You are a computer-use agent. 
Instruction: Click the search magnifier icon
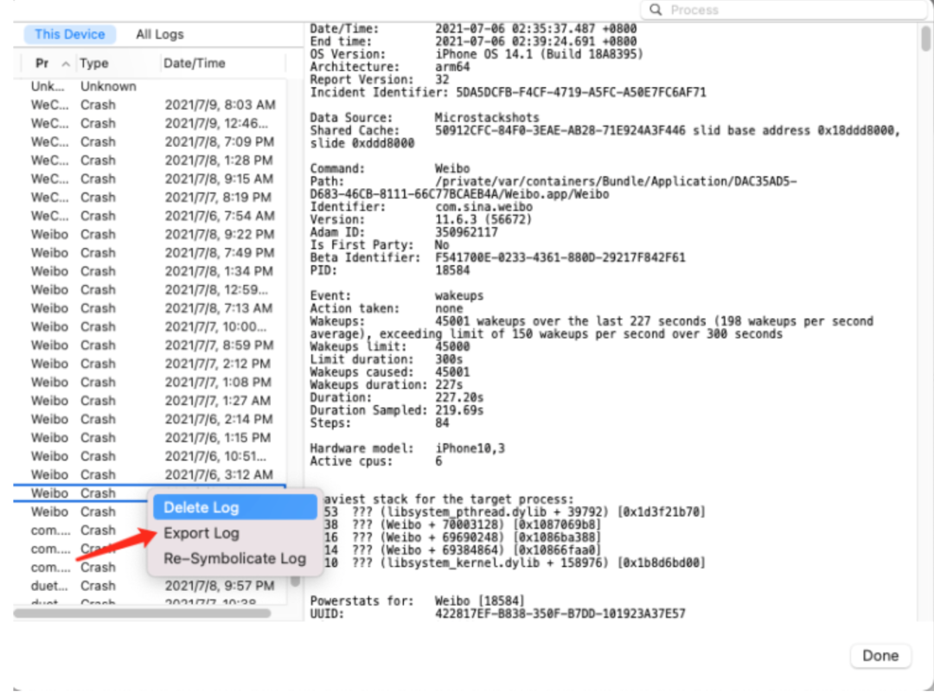click(x=656, y=10)
